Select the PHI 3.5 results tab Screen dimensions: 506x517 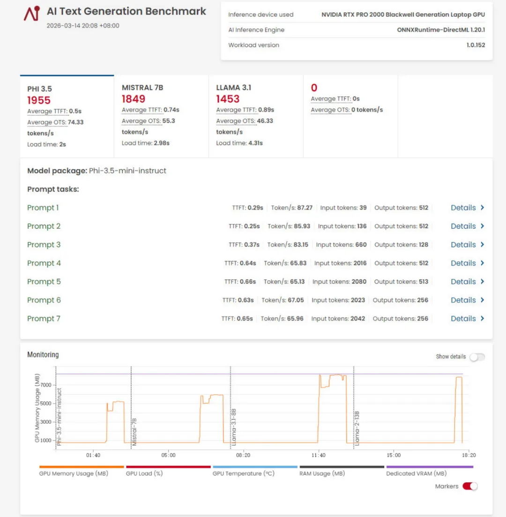pyautogui.click(x=67, y=116)
